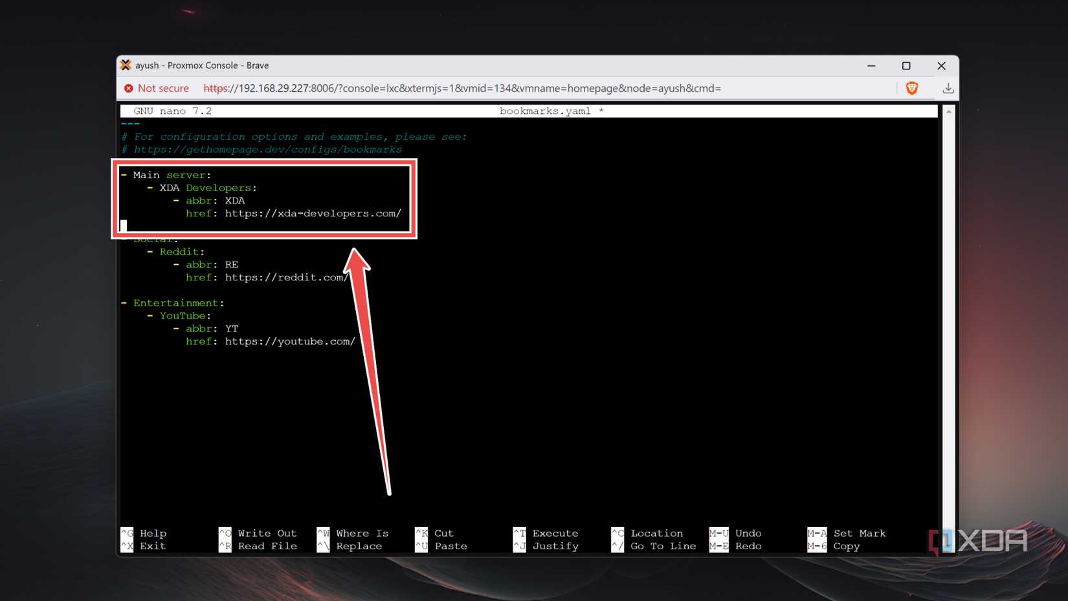Select the bookmarks.yaml title in nano
1068x601 pixels.
544,111
